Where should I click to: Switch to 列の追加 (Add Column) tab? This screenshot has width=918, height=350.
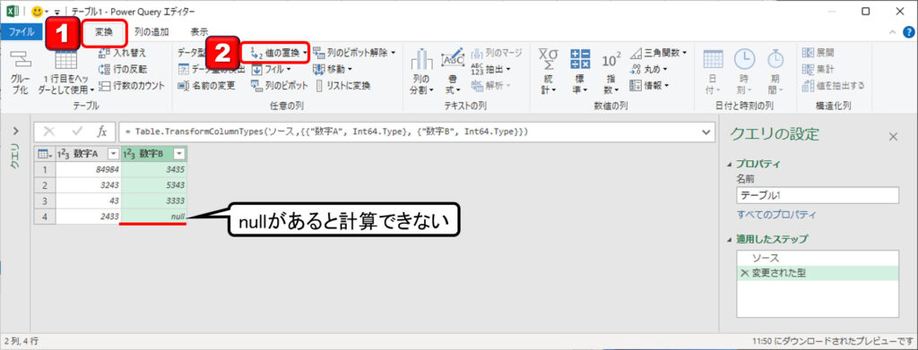coord(151,32)
